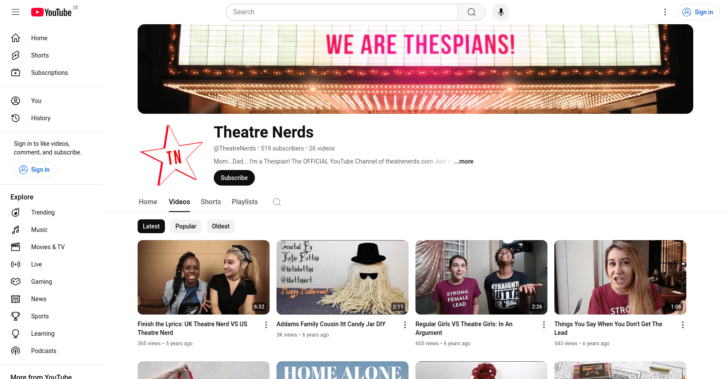Screen dimensions: 727x379
Task: Activate voice search microphone
Action: coord(501,12)
